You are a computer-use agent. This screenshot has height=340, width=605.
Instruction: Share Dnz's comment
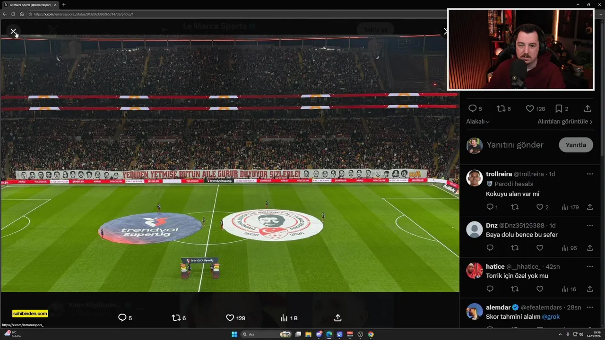tap(590, 248)
